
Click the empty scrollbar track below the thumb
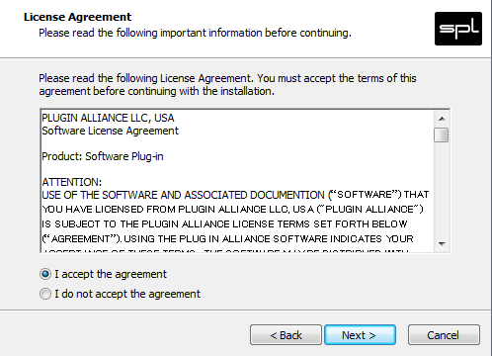[442, 190]
